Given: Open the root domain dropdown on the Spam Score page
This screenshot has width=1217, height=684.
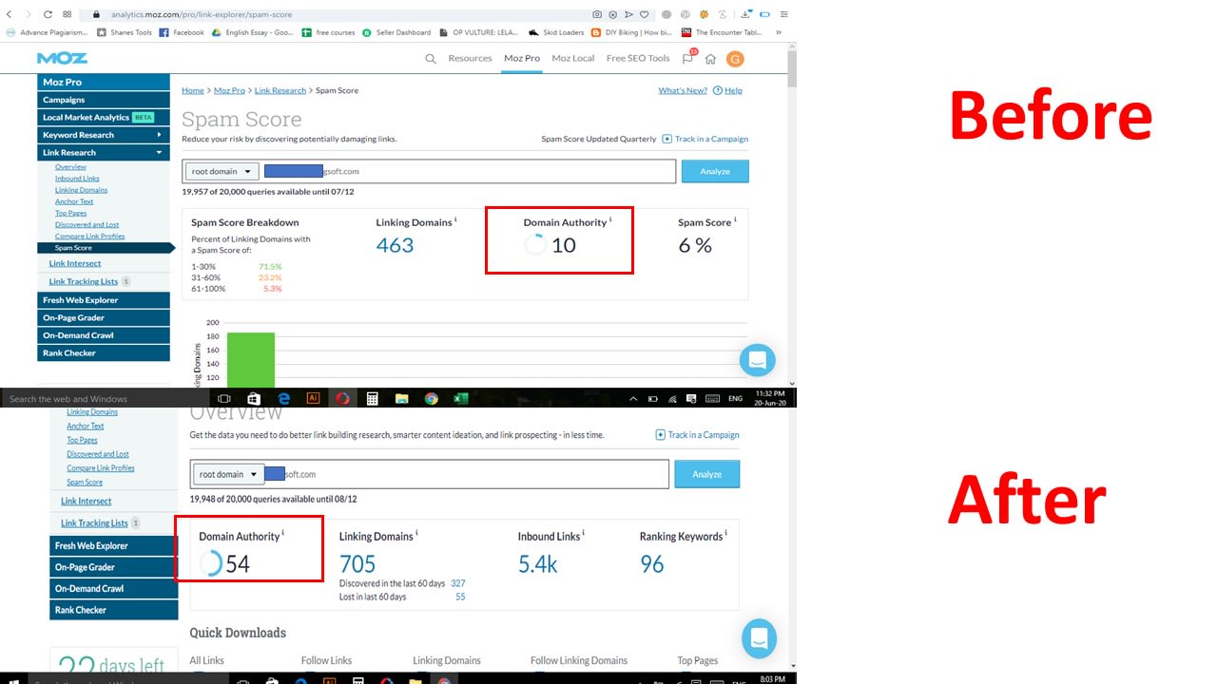Looking at the screenshot, I should [x=222, y=172].
